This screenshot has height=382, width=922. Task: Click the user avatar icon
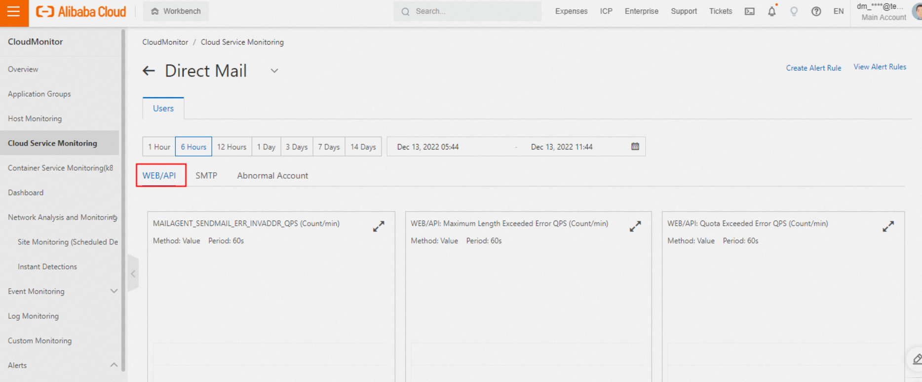click(917, 12)
